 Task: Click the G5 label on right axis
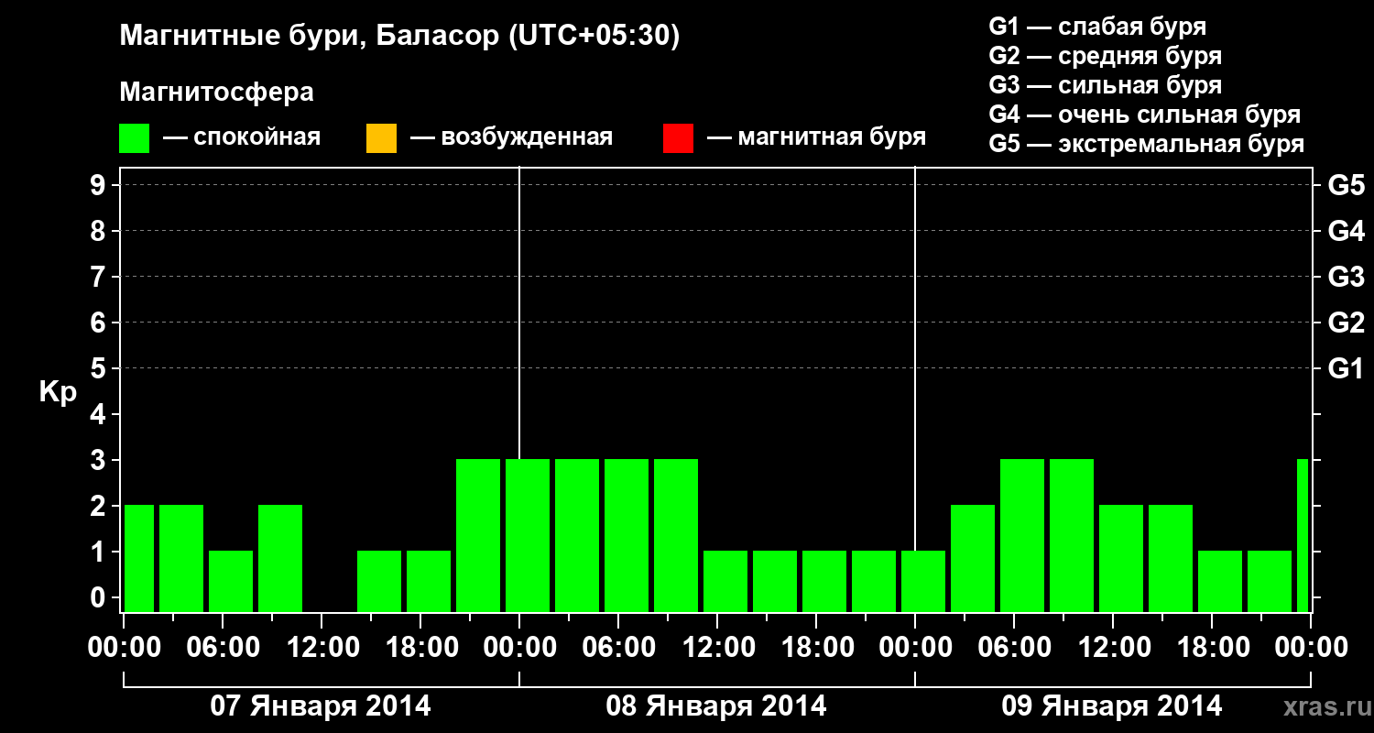pyautogui.click(x=1347, y=185)
